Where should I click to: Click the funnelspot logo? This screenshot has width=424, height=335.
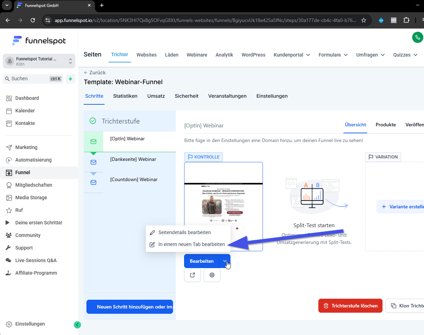(x=39, y=41)
